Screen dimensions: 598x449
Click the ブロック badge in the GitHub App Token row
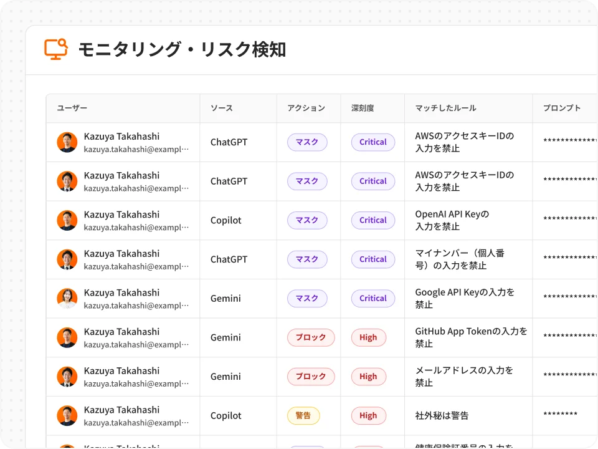[x=311, y=338]
